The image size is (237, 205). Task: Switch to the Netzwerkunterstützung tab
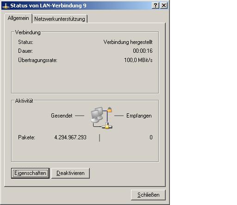pos(60,19)
